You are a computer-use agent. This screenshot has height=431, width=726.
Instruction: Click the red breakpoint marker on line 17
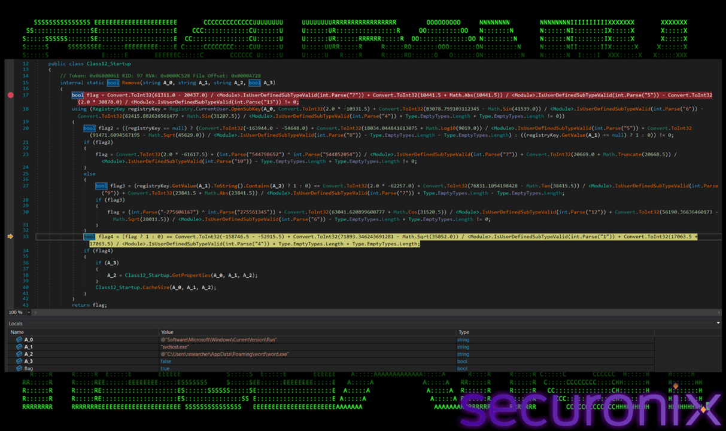10,95
